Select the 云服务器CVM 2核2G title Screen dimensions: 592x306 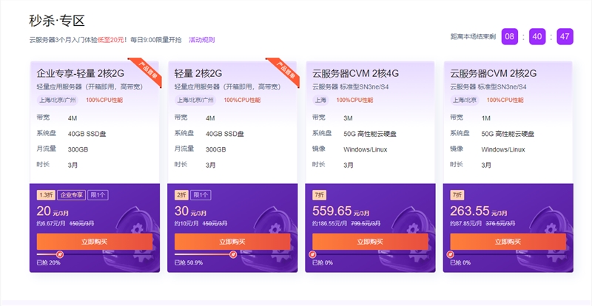click(494, 73)
